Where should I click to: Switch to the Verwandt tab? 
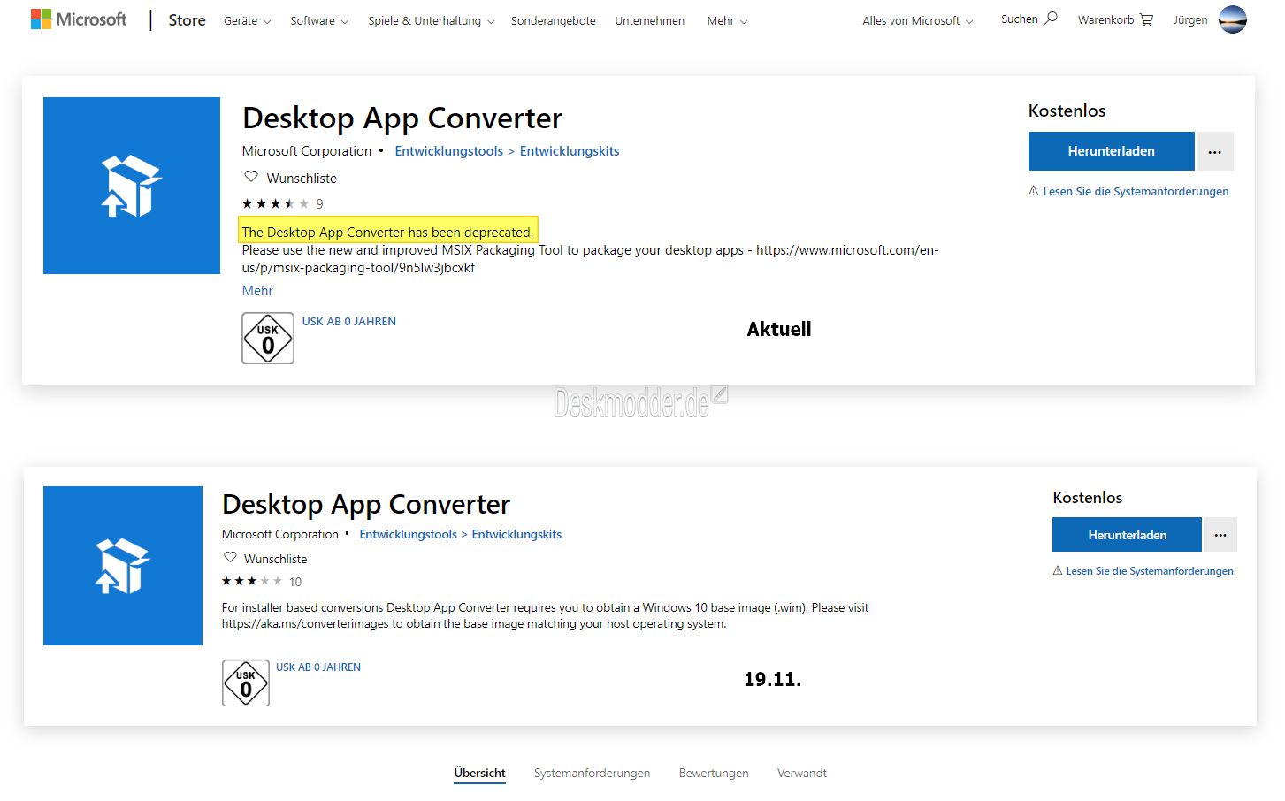[802, 774]
